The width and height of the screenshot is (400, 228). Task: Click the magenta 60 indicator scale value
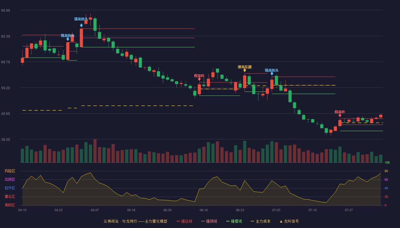pos(386,180)
